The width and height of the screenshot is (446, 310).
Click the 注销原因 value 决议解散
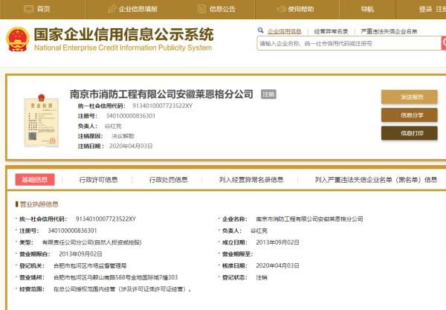123,136
